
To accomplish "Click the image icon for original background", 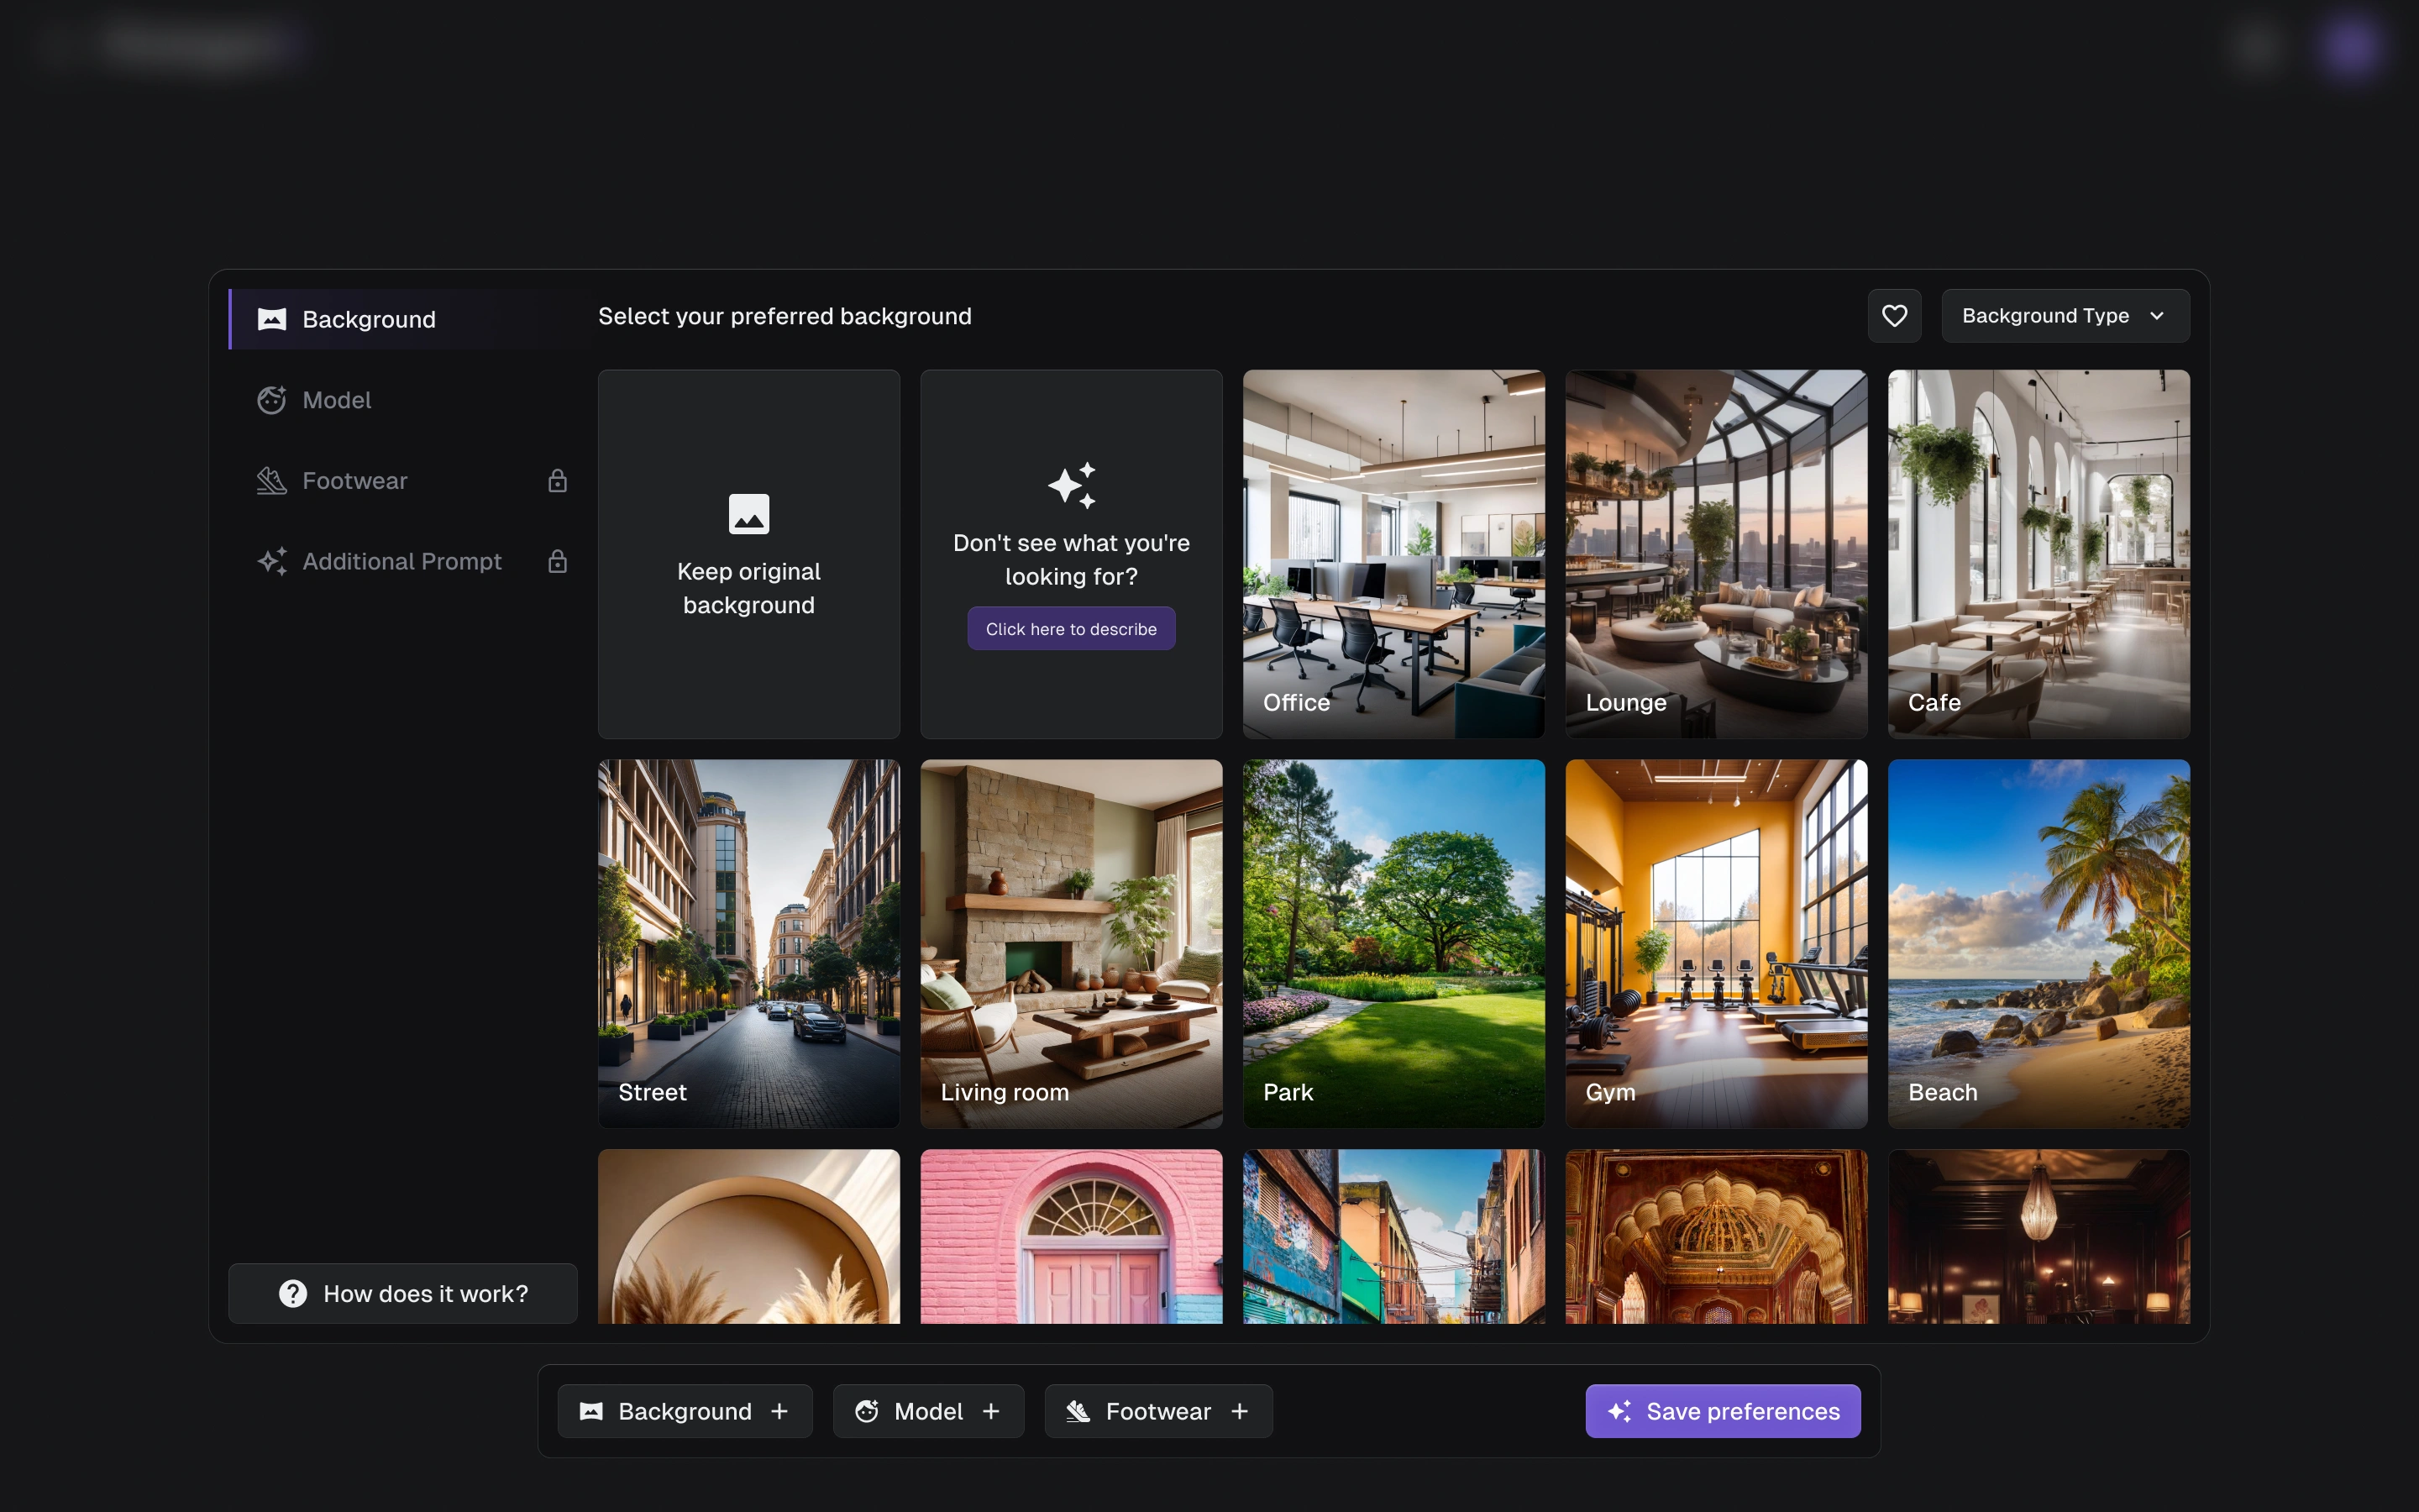I will click(x=748, y=514).
